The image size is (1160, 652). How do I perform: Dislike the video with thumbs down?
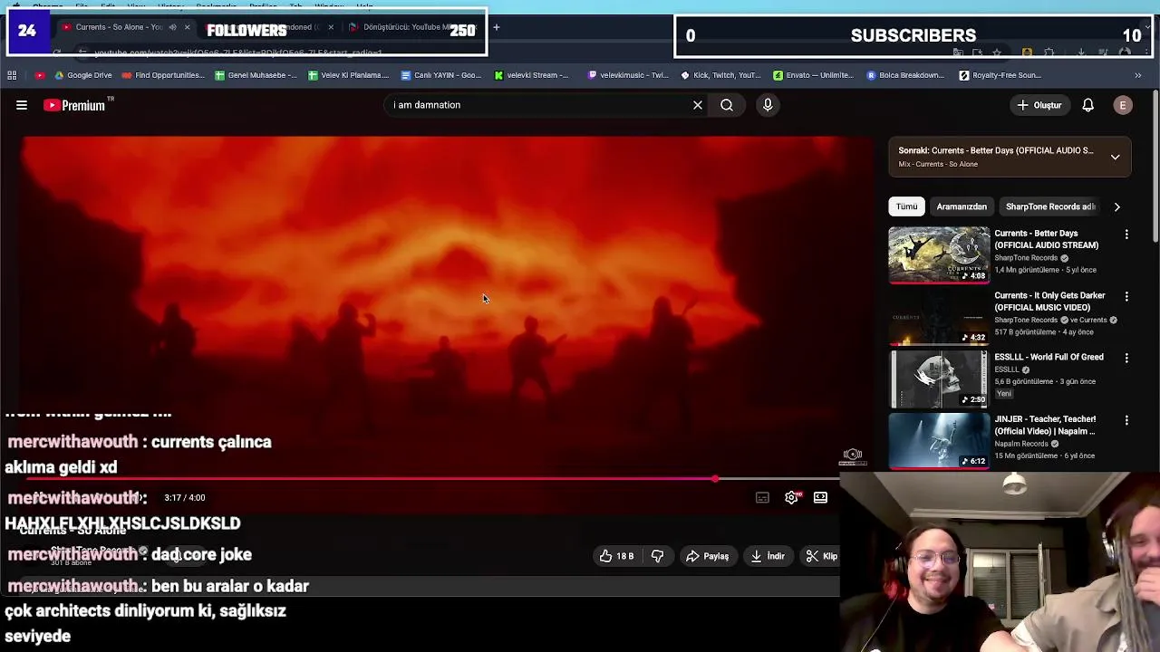[658, 556]
